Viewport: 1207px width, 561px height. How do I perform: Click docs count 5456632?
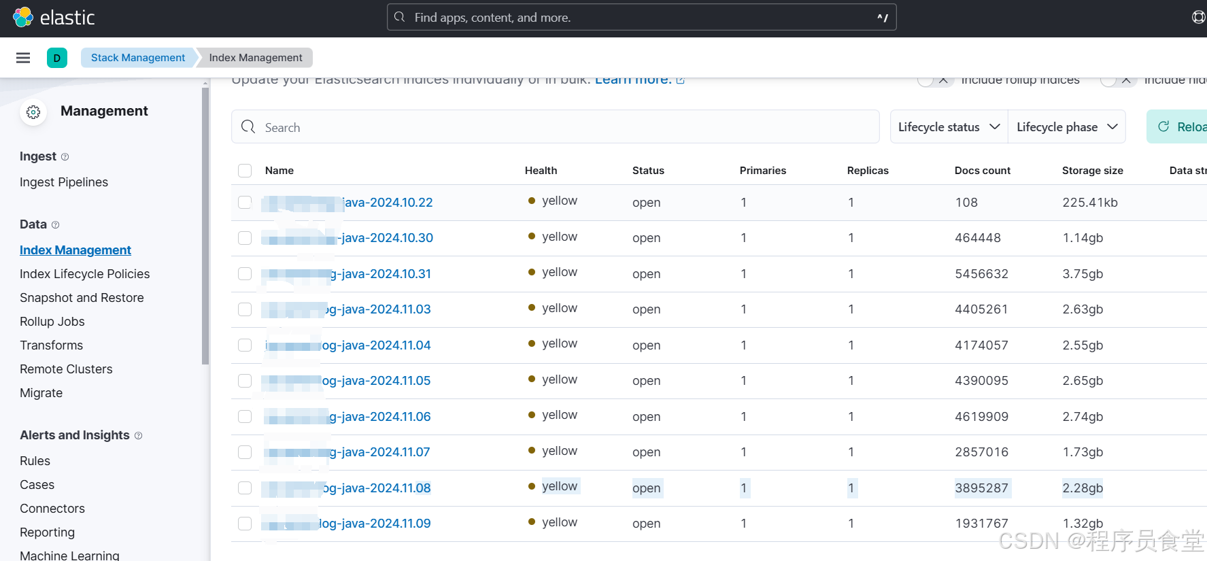982,274
